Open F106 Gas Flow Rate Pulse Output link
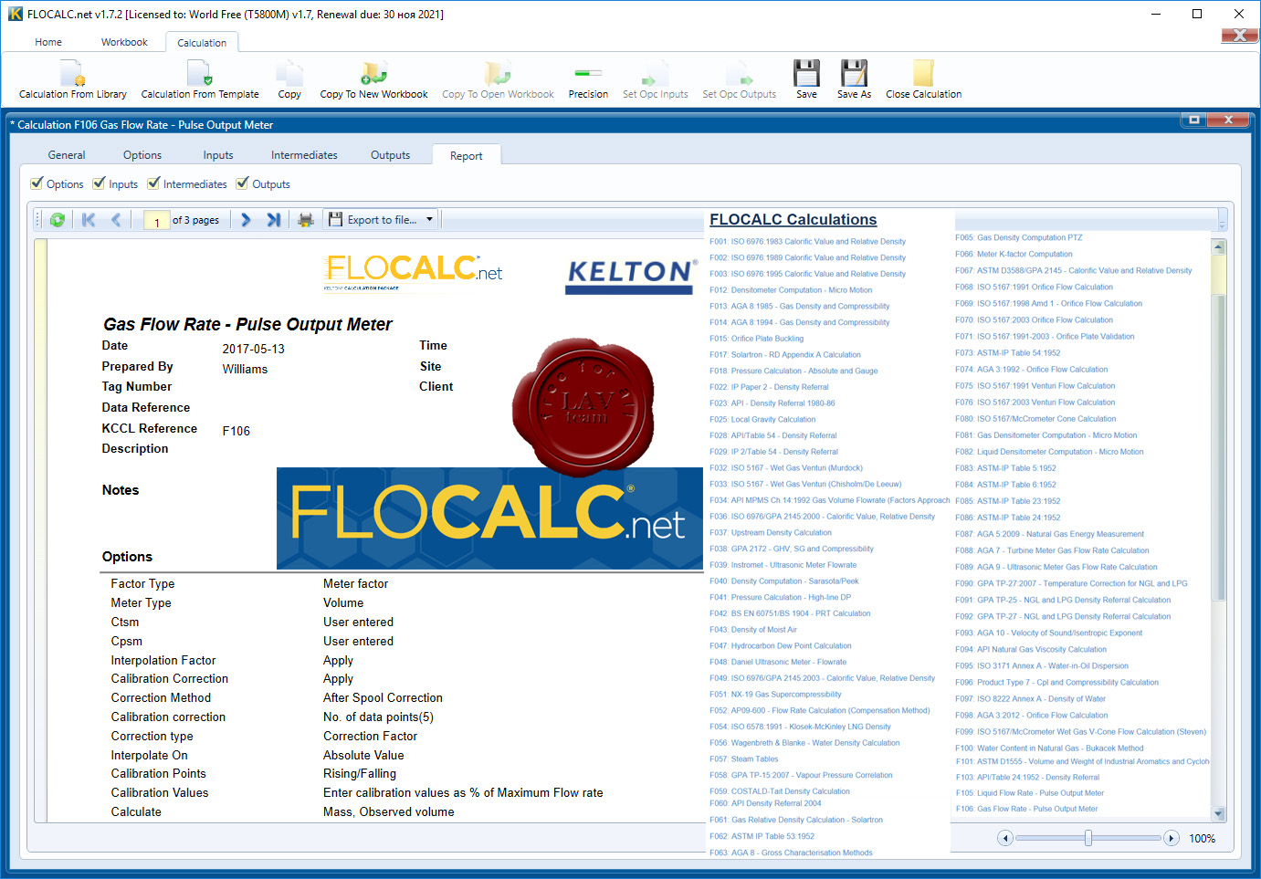Screen dimensions: 1261x879 tap(1026, 809)
